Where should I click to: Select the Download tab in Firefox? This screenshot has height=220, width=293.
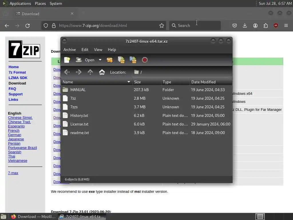point(45,14)
